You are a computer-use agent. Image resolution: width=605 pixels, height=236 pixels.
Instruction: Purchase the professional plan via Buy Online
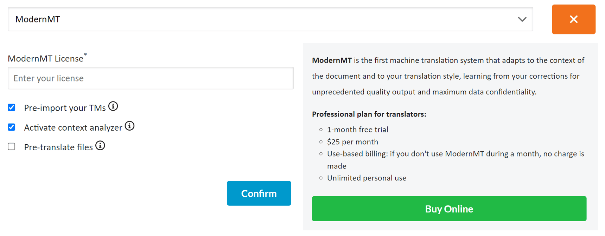click(449, 209)
